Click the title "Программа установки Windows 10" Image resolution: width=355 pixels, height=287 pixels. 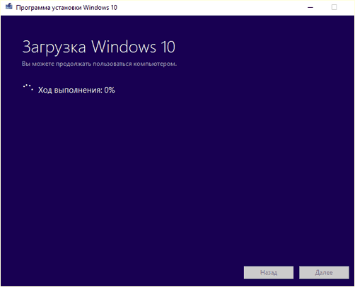pos(66,8)
